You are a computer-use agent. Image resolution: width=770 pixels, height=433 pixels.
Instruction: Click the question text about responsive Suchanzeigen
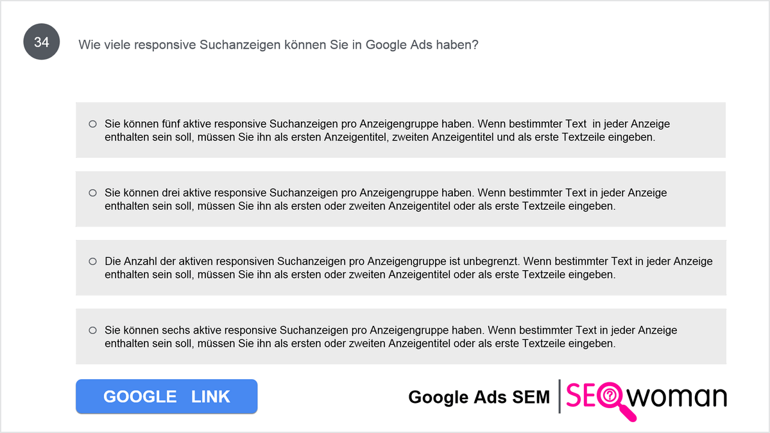[278, 45]
